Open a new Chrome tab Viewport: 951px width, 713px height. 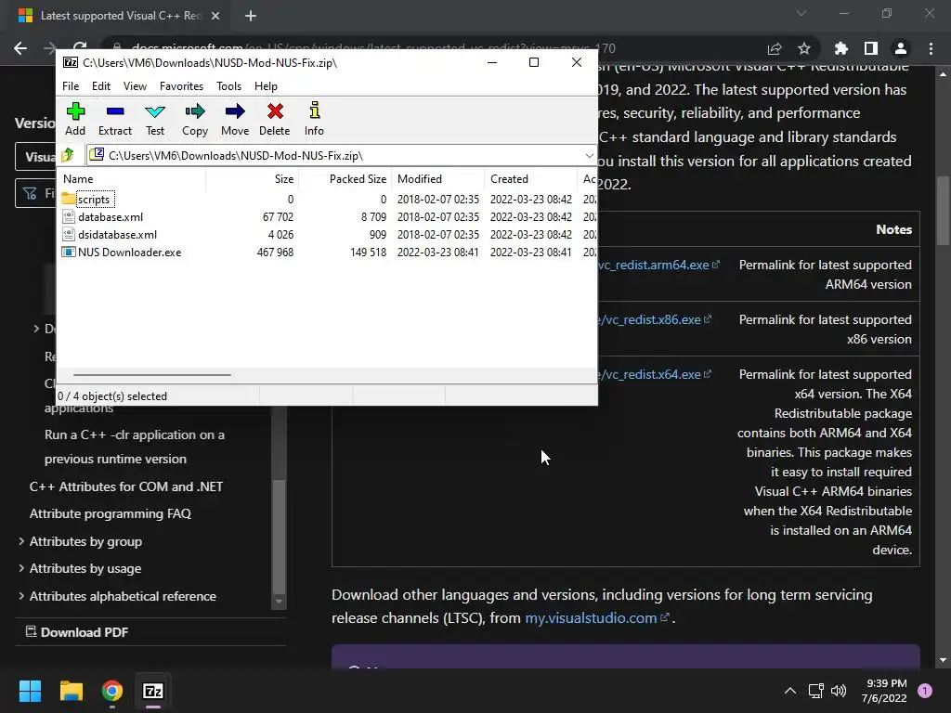251,16
